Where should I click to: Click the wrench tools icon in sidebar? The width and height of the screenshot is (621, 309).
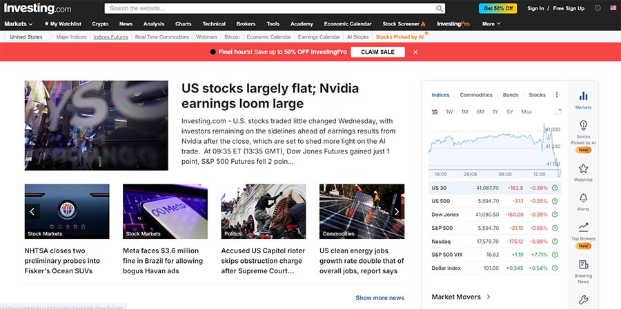583,300
